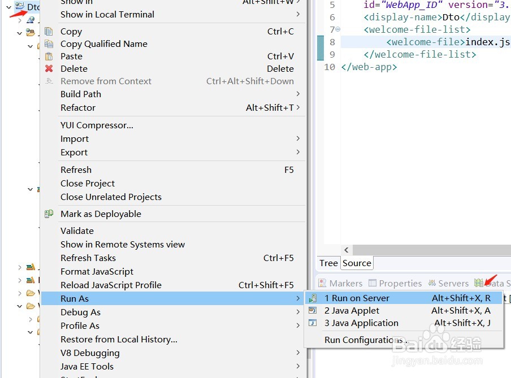Image resolution: width=511 pixels, height=378 pixels.
Task: Click the Java Applet icon
Action: [313, 311]
